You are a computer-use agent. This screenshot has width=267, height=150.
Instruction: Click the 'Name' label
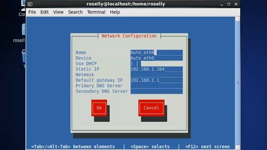click(x=81, y=52)
